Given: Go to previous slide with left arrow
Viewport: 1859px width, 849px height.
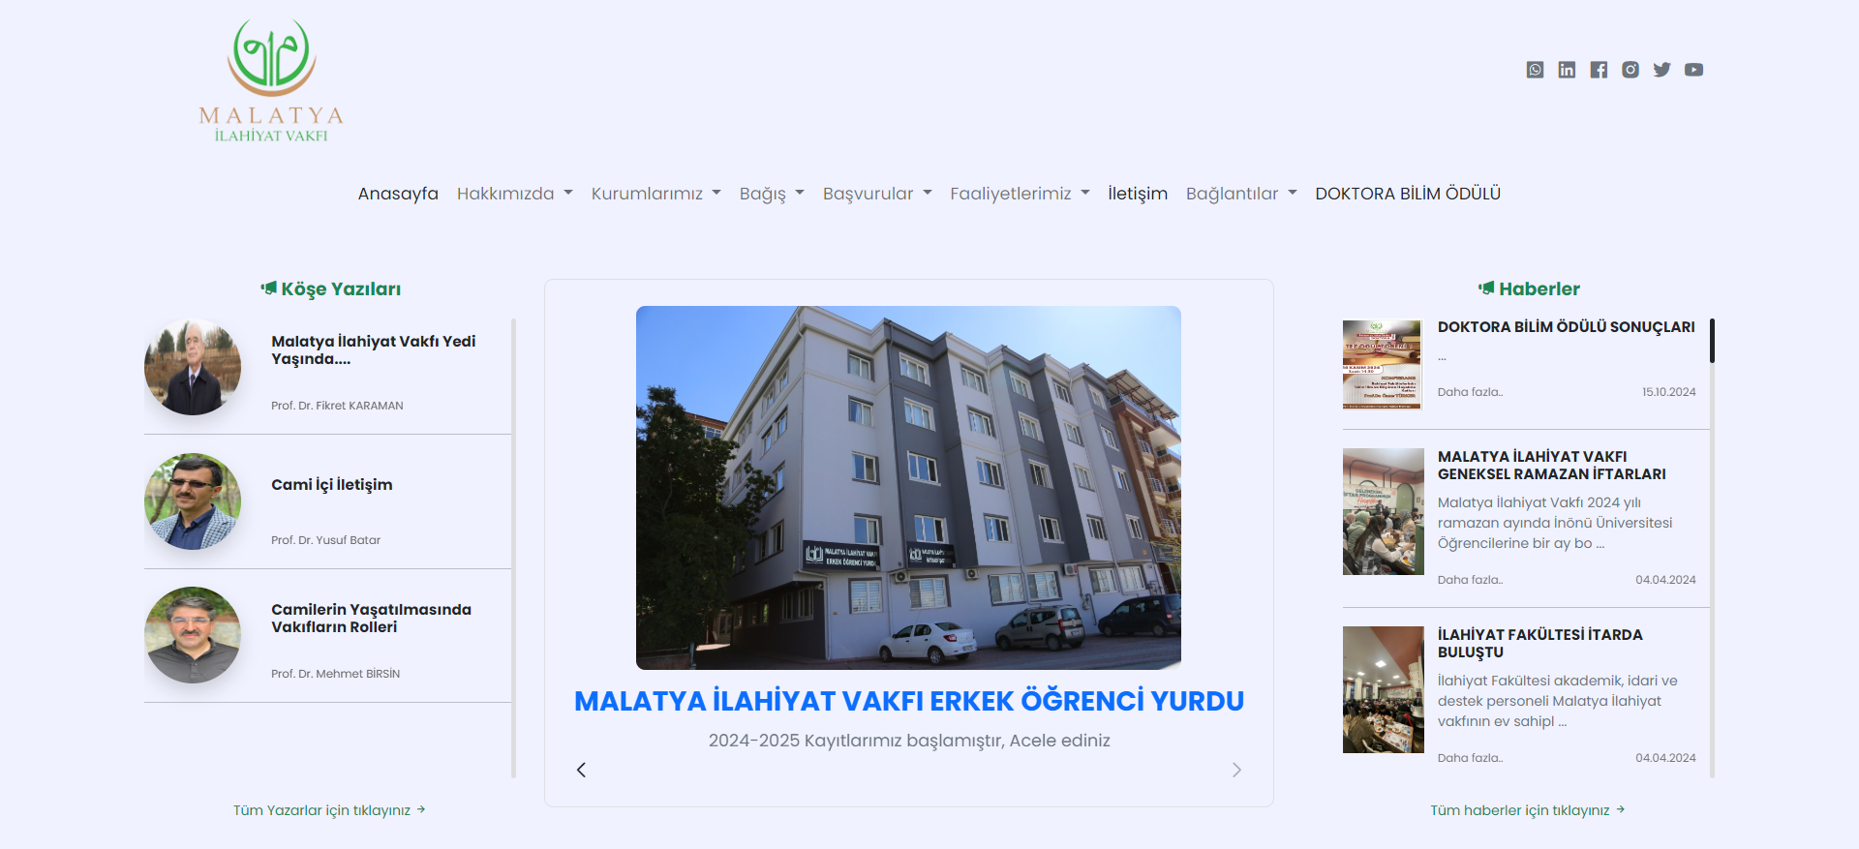Looking at the screenshot, I should pos(581,770).
